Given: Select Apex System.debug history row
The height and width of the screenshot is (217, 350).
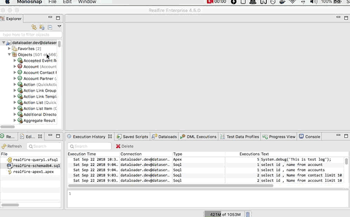Looking at the screenshot, I should pos(206,159).
